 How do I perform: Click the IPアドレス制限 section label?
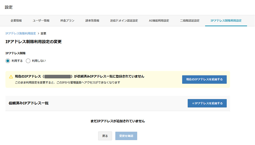[x=16, y=53]
